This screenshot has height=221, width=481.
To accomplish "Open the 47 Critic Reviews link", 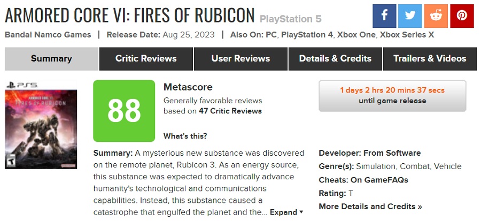I will click(x=235, y=111).
